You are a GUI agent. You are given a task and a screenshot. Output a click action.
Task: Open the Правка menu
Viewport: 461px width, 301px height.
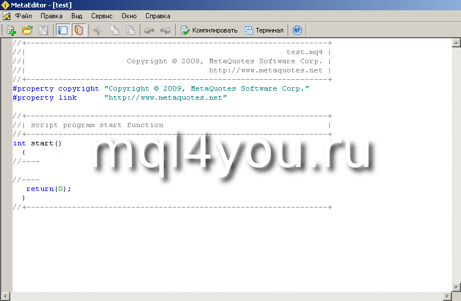pyautogui.click(x=51, y=16)
